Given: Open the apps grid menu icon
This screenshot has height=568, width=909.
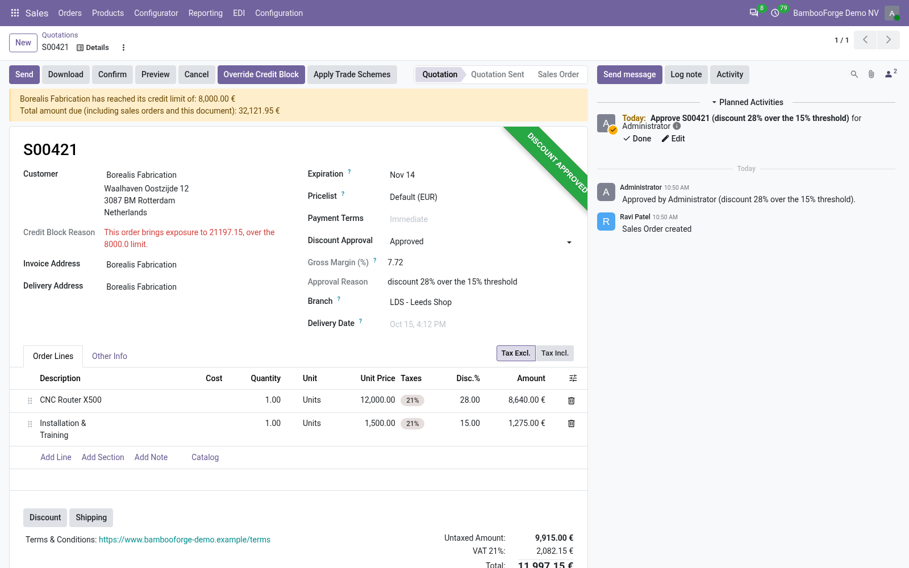Looking at the screenshot, I should click(15, 13).
